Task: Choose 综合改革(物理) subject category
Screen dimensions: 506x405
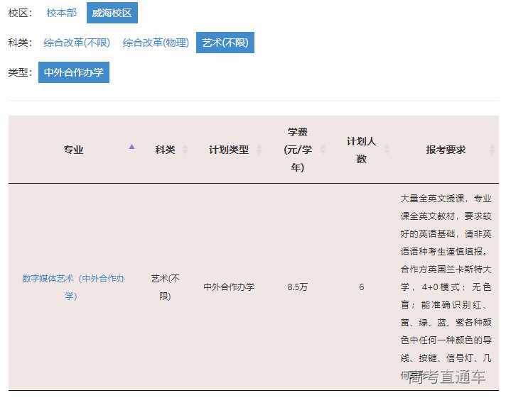Action: (x=156, y=43)
